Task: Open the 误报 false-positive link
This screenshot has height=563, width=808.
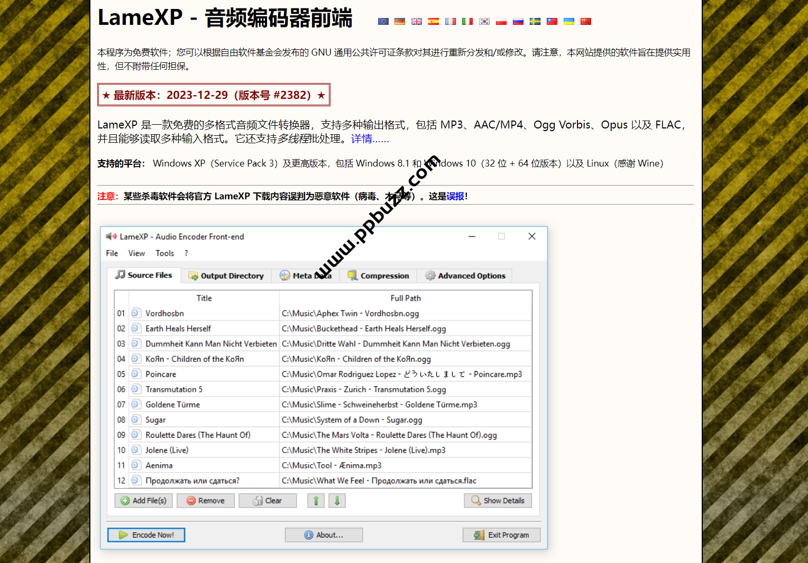Action: 455,196
